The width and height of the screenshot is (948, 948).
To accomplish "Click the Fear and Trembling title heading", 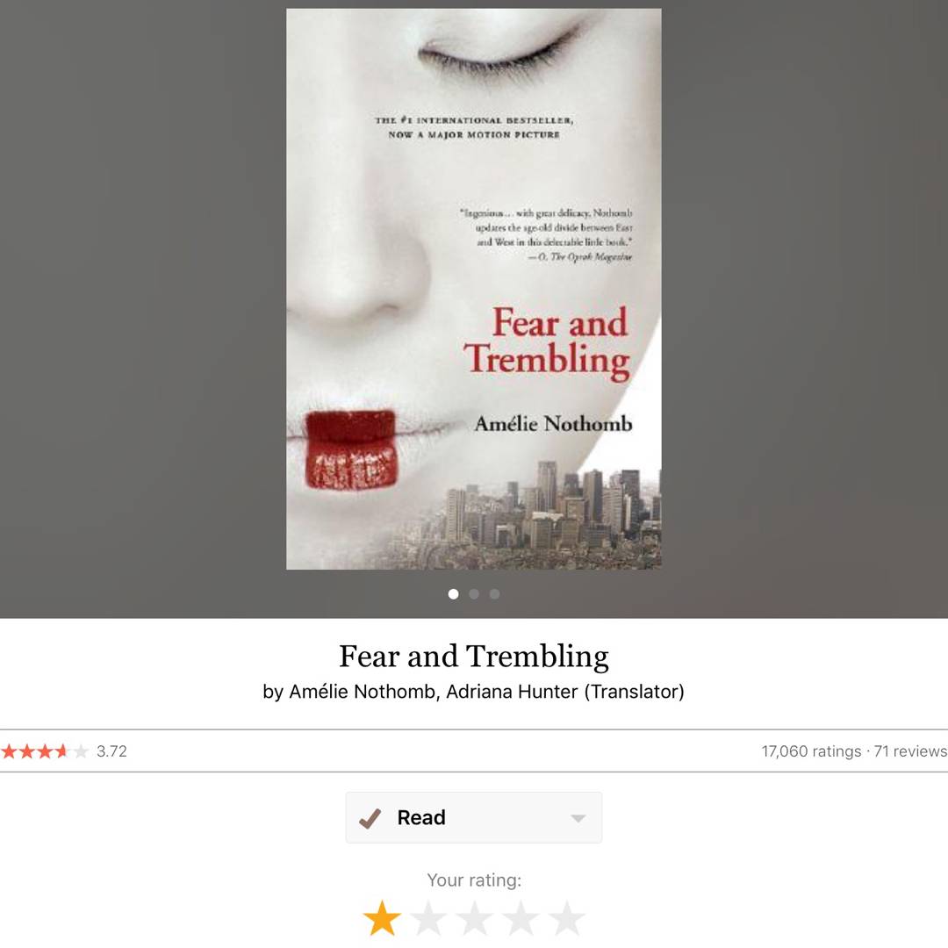I will 474,657.
